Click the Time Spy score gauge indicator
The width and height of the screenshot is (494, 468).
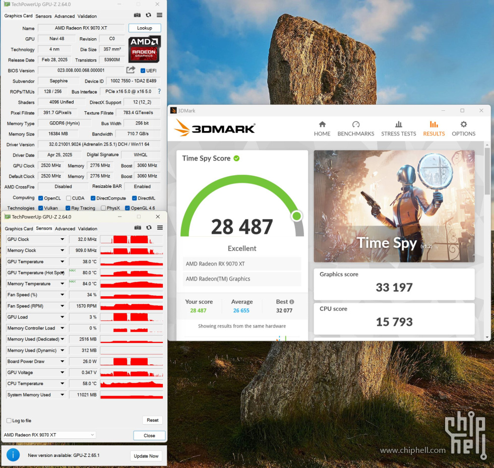point(296,216)
